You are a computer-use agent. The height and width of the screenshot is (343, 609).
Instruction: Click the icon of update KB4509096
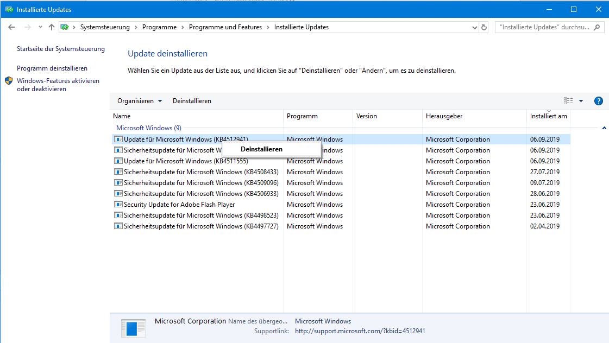point(118,182)
